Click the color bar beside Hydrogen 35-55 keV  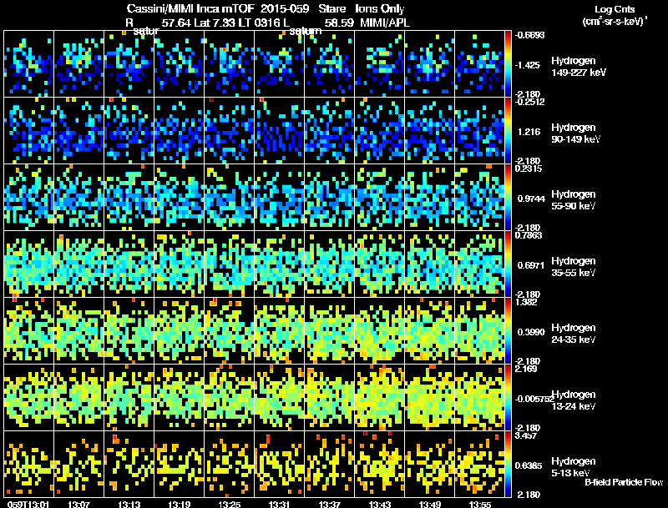tap(508, 264)
